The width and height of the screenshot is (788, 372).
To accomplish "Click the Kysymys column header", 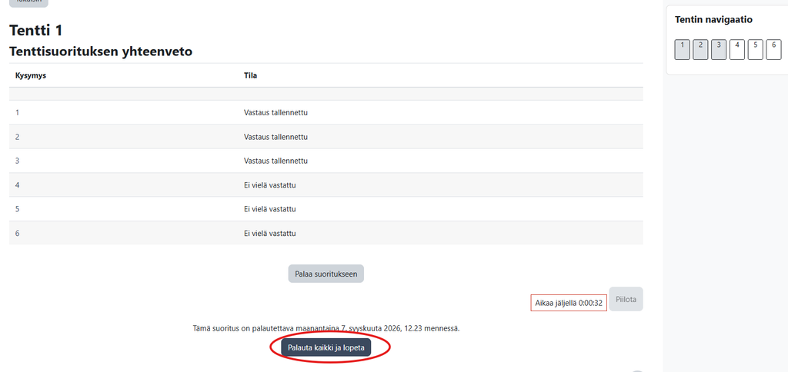I will 29,76.
